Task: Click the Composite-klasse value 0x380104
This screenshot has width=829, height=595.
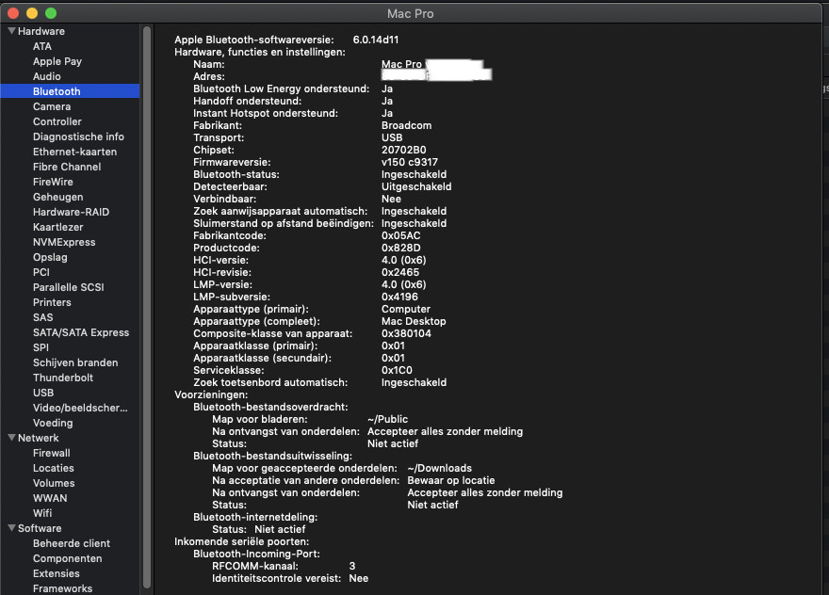Action: (x=406, y=333)
